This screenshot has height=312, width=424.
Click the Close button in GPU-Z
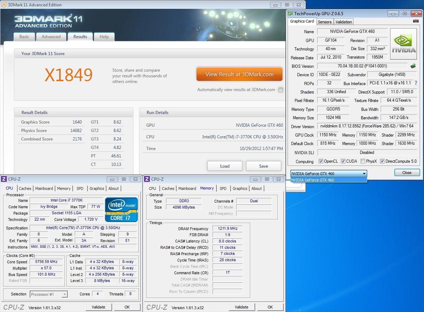(x=407, y=173)
